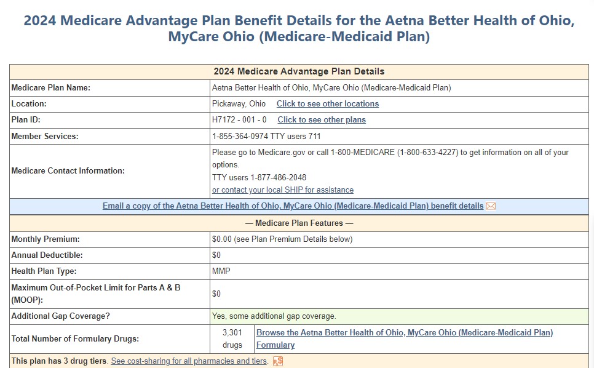Click the Health Plan Type MMP value
This screenshot has height=368, width=594.
click(x=220, y=271)
